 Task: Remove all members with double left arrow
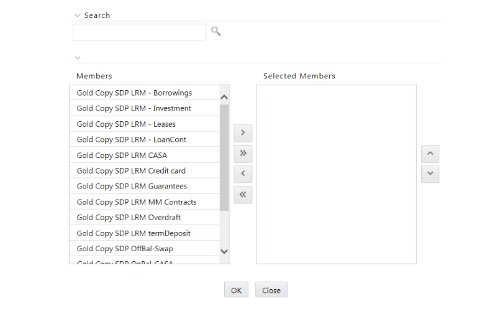click(x=243, y=195)
